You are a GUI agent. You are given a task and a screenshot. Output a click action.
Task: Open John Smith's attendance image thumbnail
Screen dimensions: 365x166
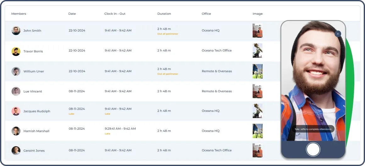(x=257, y=31)
